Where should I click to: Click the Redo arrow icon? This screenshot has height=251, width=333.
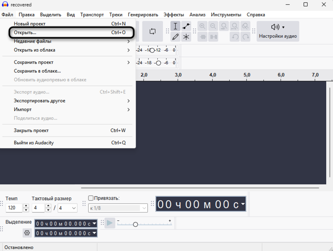[x=245, y=37]
